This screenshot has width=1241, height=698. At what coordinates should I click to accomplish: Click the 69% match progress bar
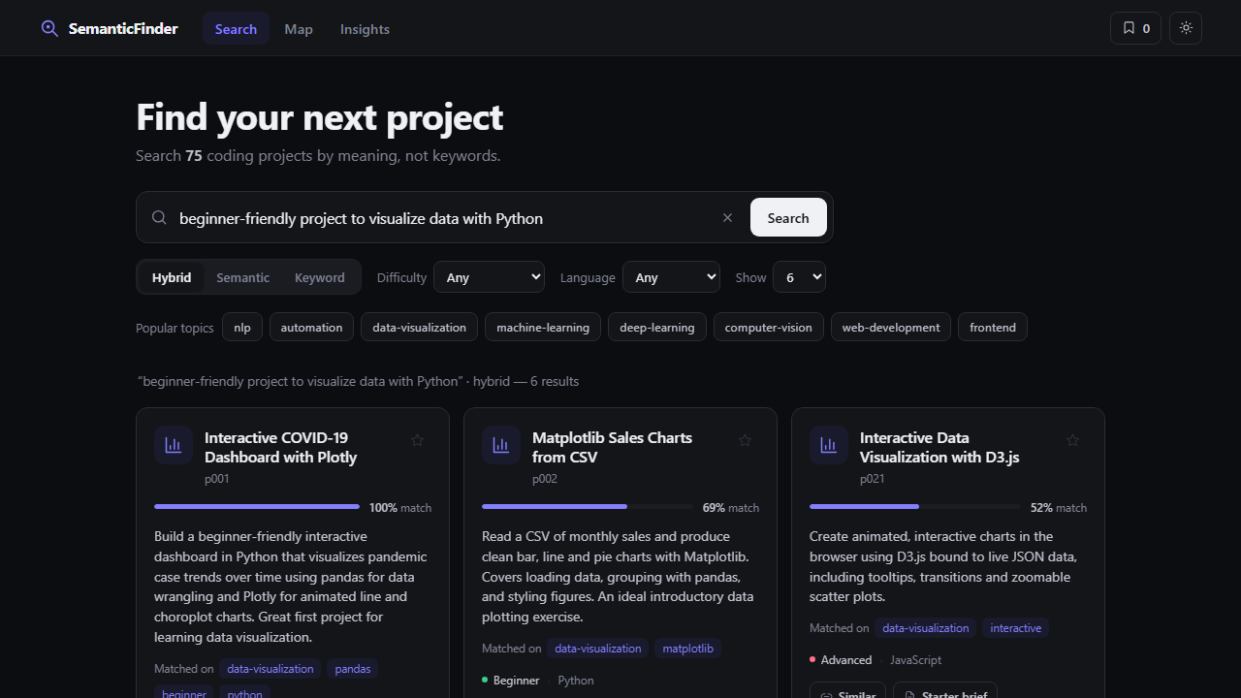click(x=588, y=506)
